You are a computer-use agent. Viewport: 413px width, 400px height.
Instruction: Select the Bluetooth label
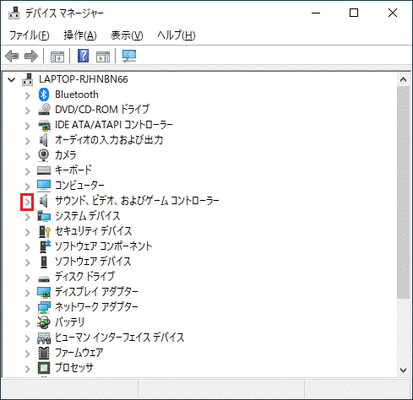77,95
